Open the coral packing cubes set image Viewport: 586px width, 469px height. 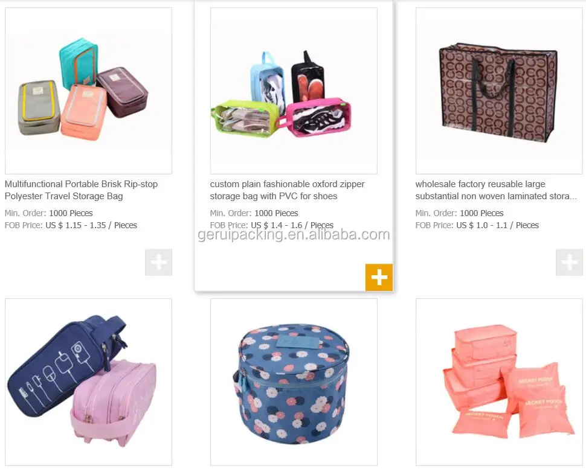(499, 381)
